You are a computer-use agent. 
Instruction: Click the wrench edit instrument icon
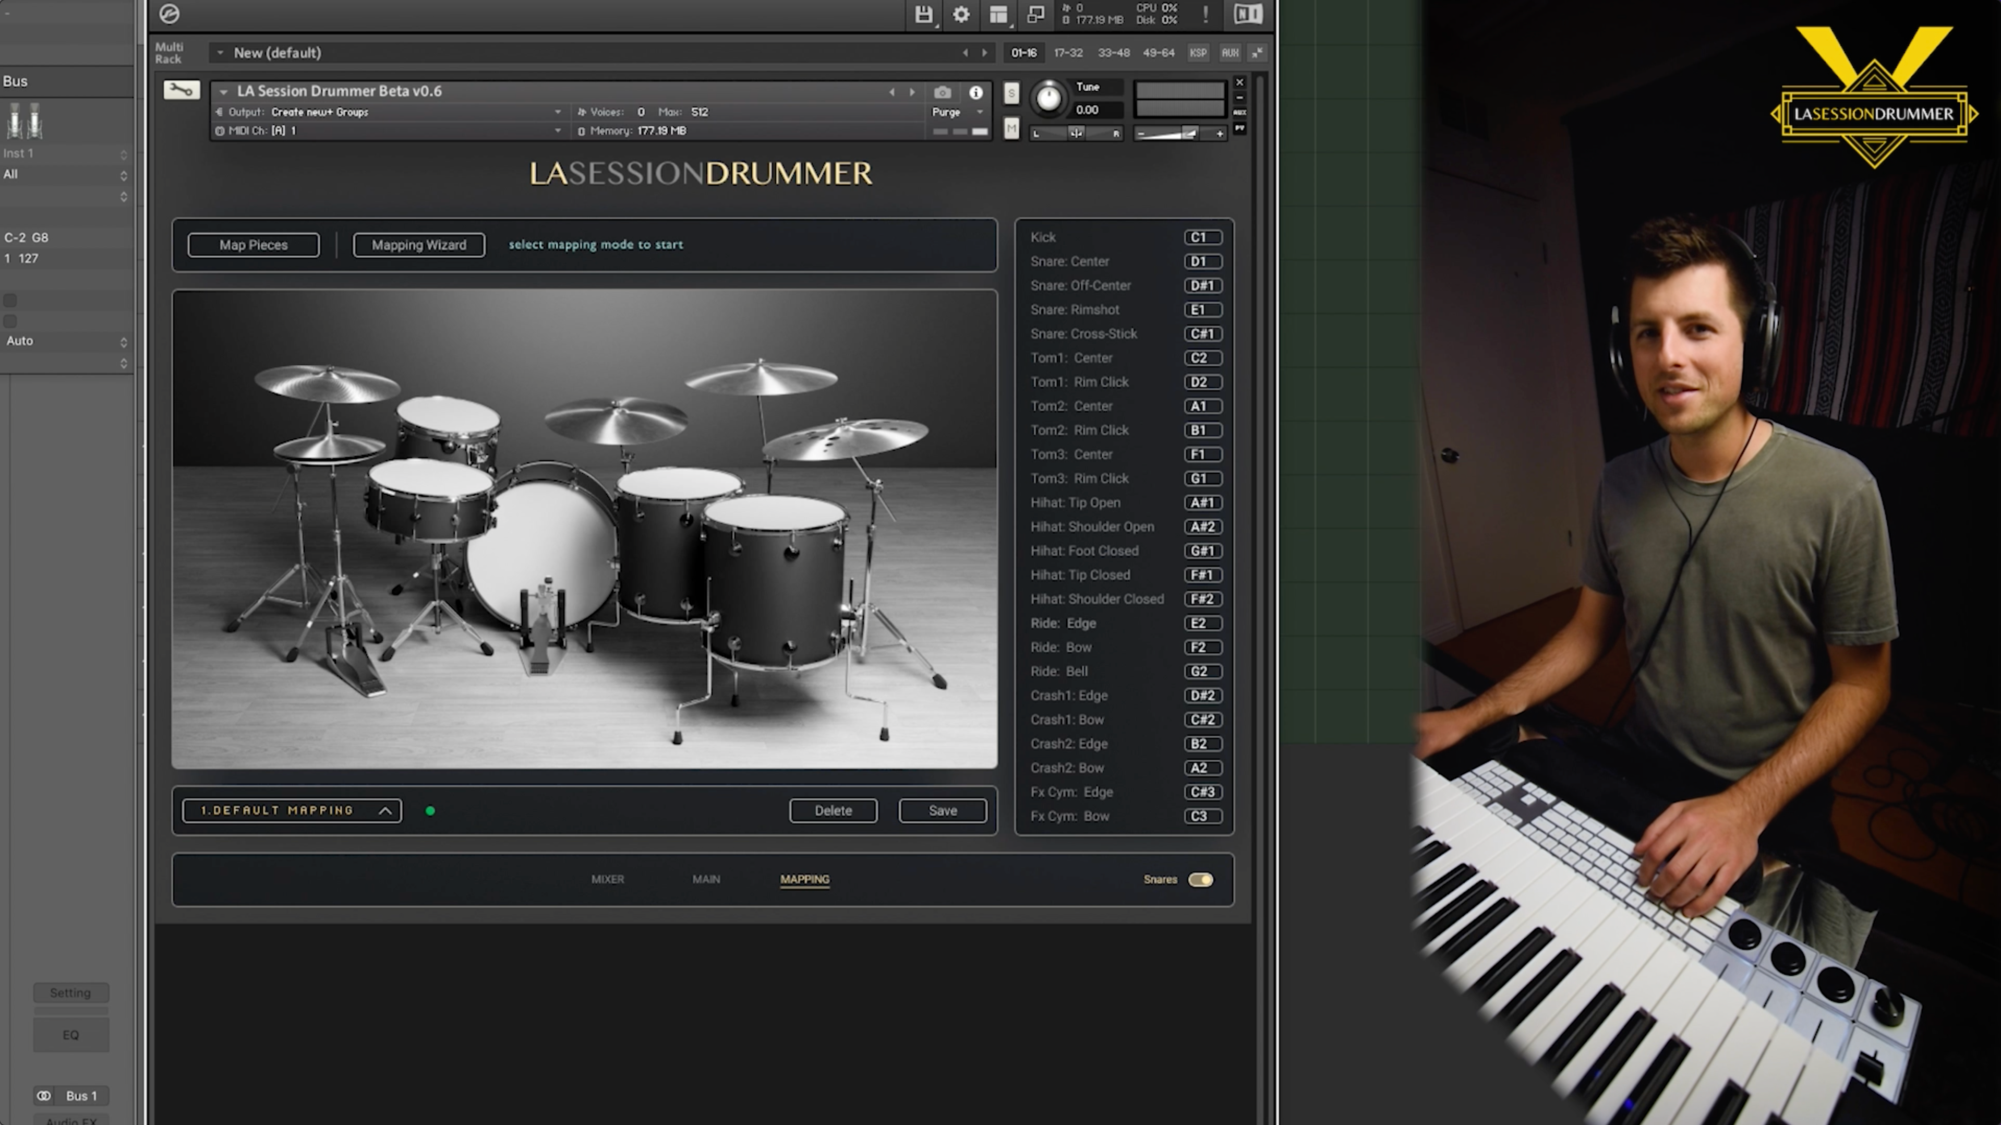(182, 91)
